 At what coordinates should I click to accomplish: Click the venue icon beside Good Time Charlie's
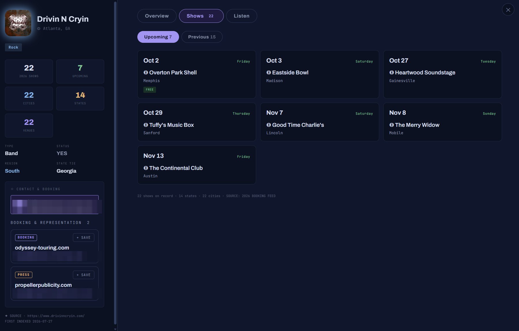click(x=268, y=125)
